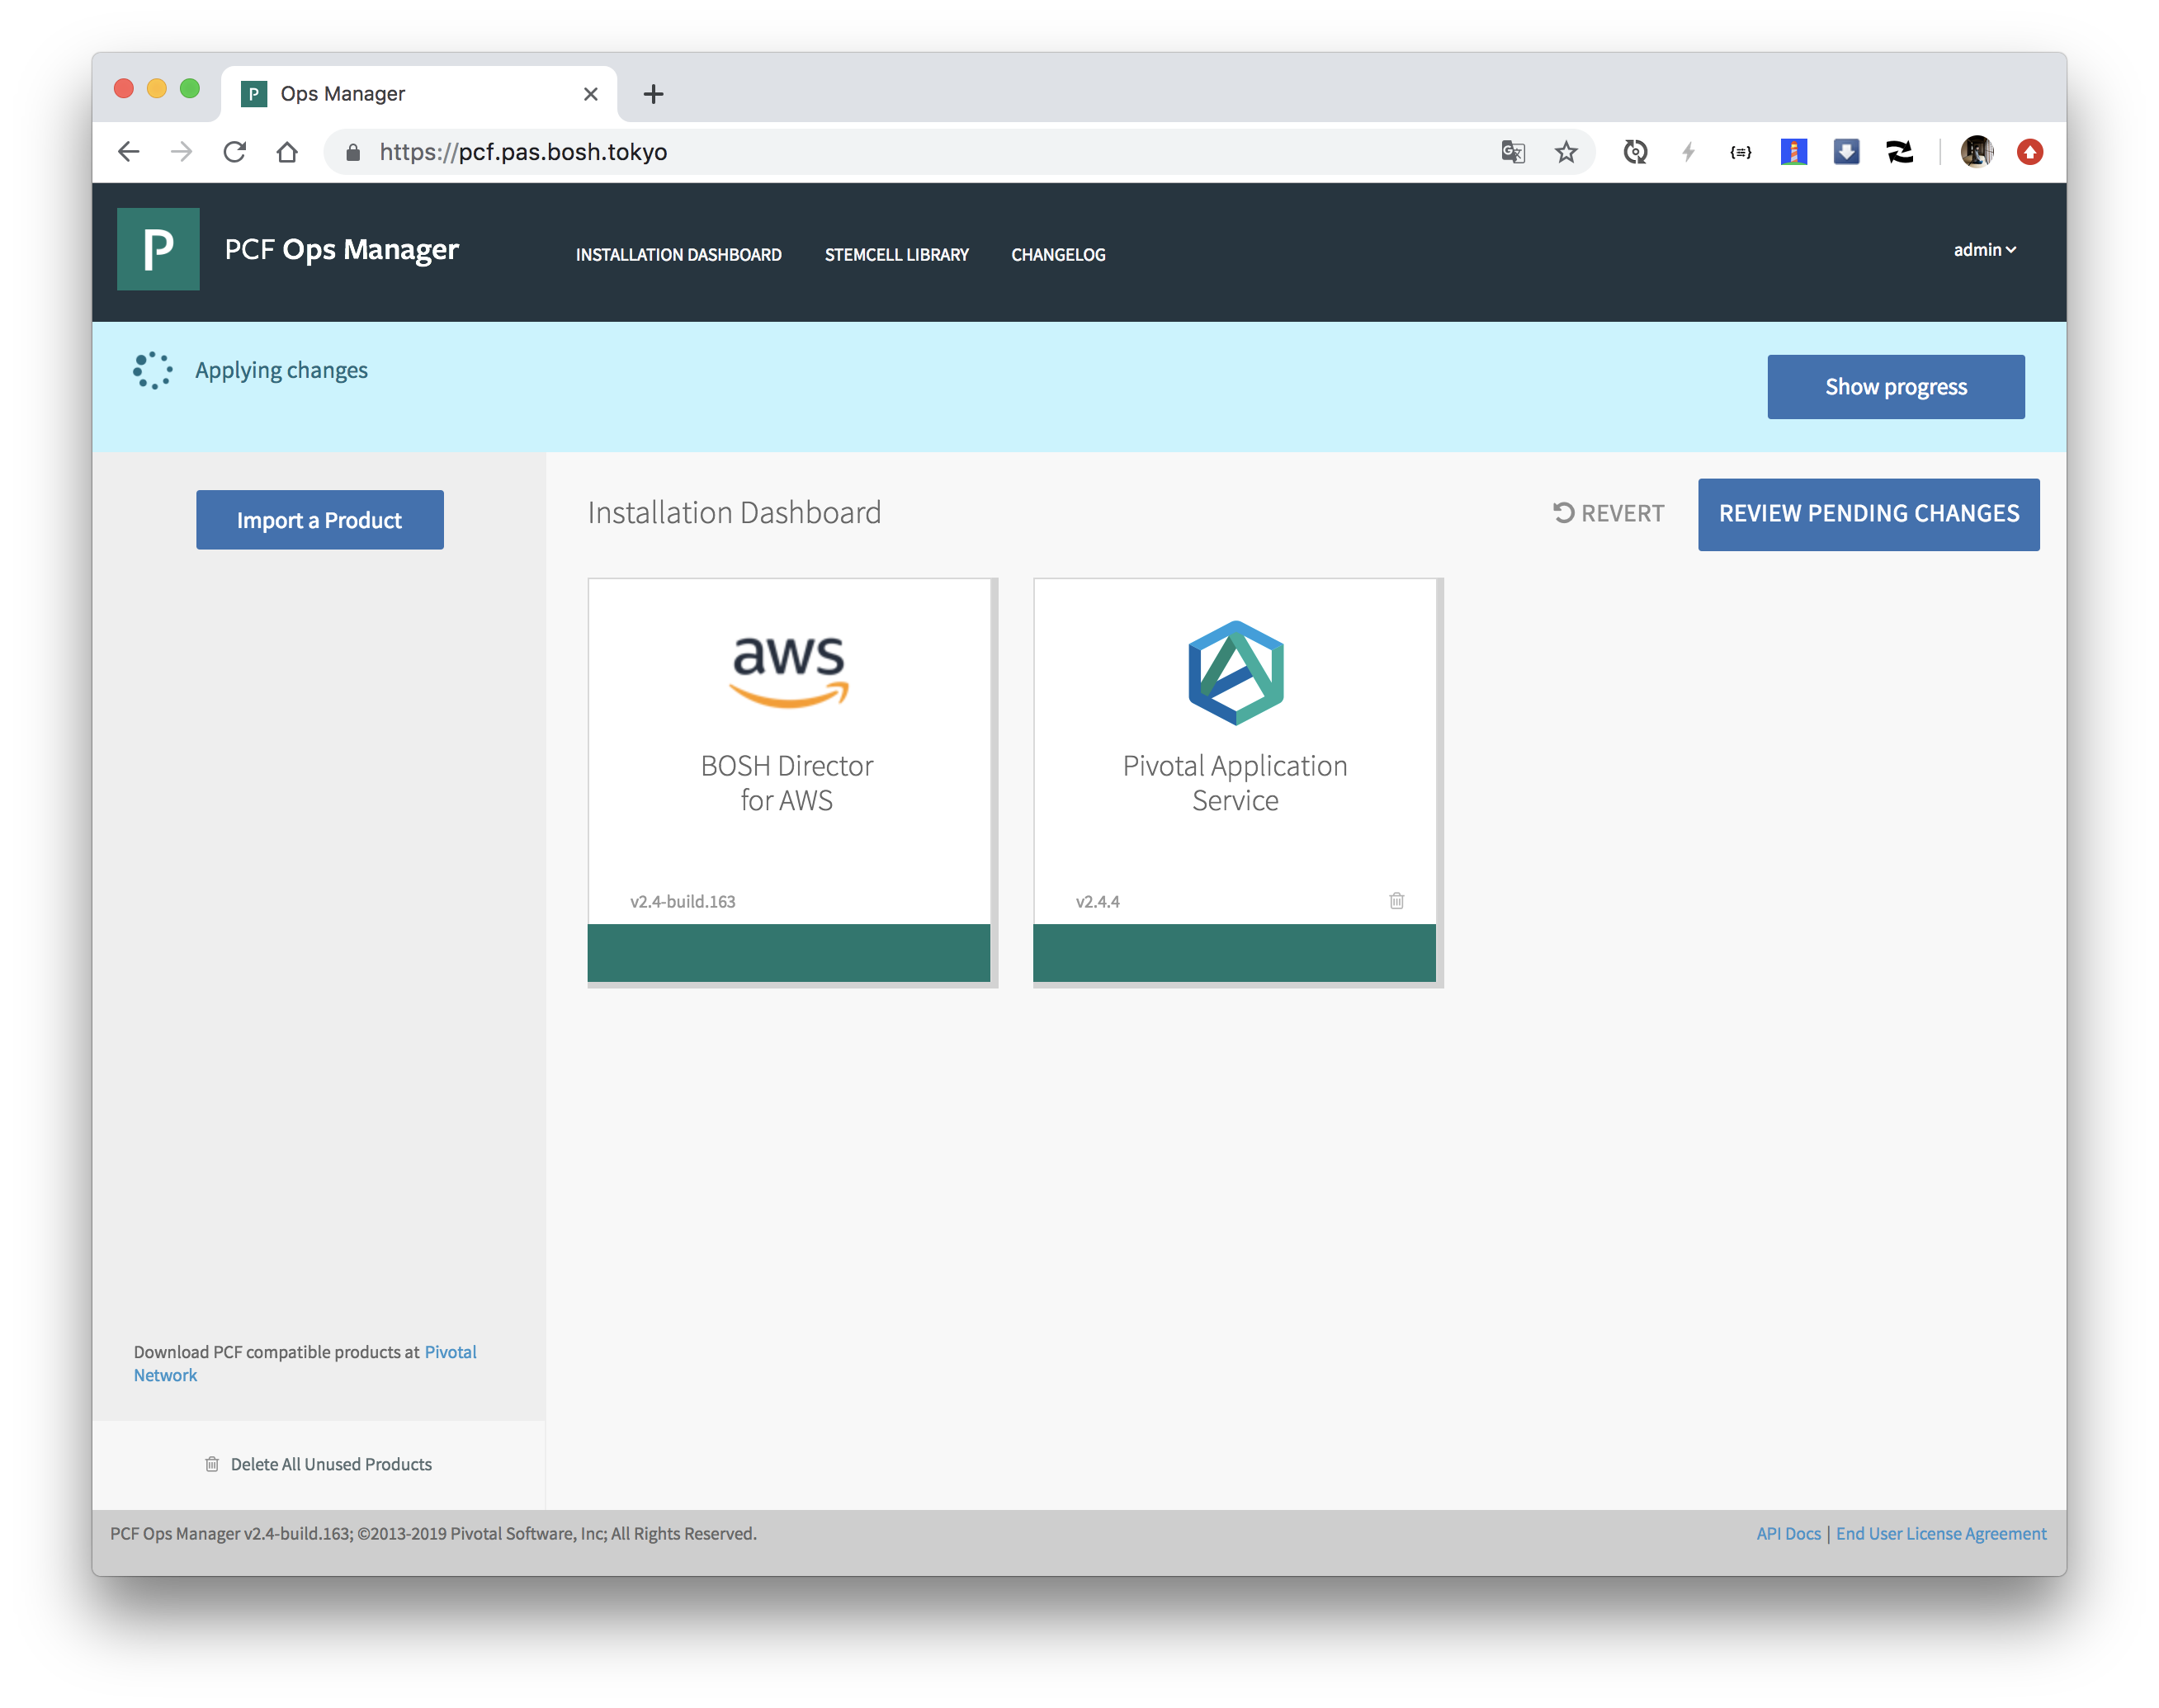2159x1708 pixels.
Task: Expand the admin user dropdown
Action: click(1984, 249)
